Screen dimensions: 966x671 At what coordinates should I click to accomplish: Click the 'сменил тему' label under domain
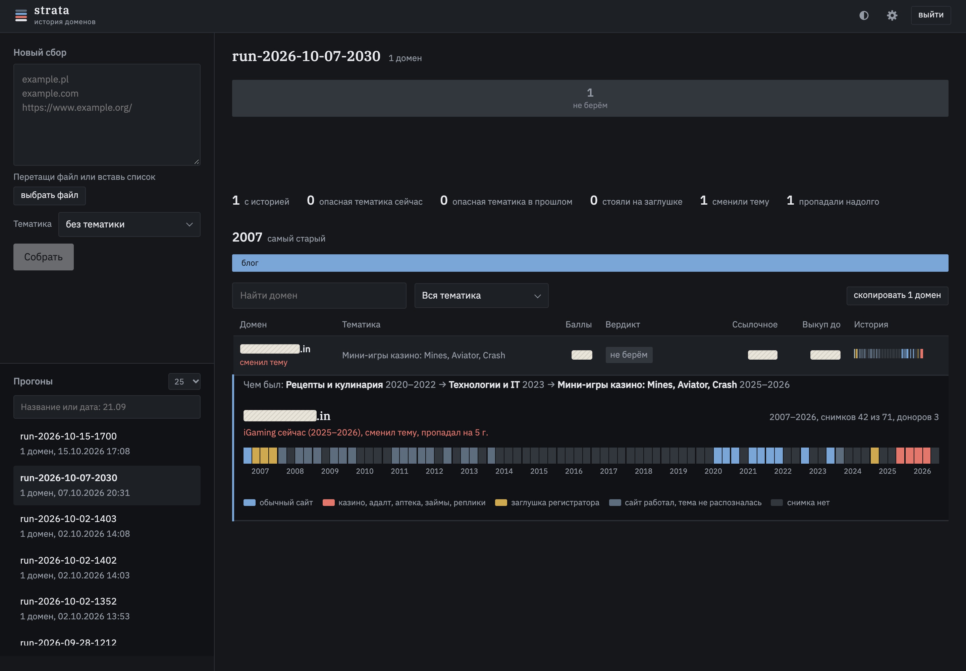[264, 362]
